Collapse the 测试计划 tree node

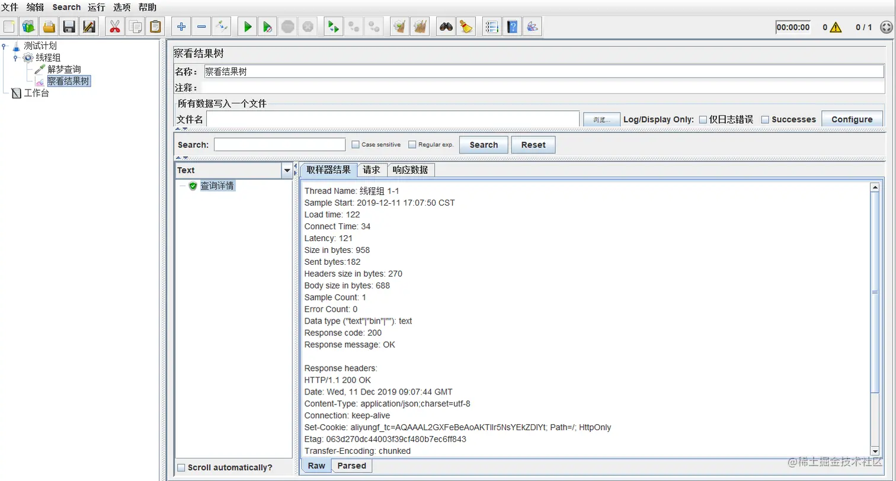tap(5, 46)
